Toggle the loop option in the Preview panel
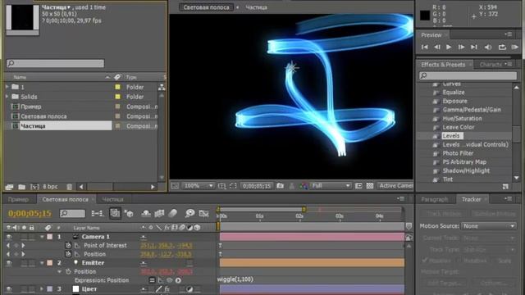 point(502,48)
